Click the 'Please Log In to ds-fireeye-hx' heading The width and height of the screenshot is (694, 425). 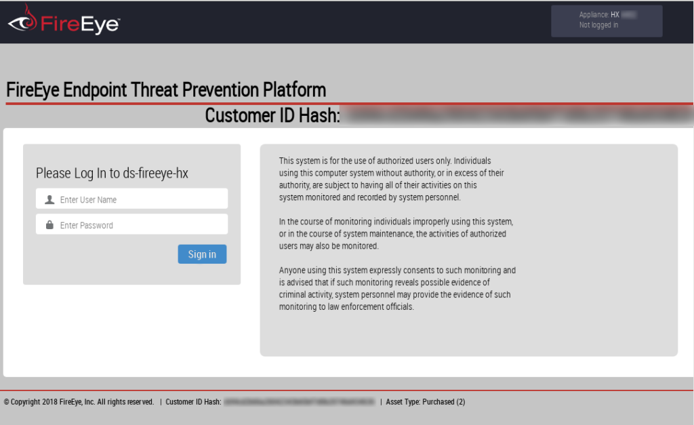pos(112,173)
